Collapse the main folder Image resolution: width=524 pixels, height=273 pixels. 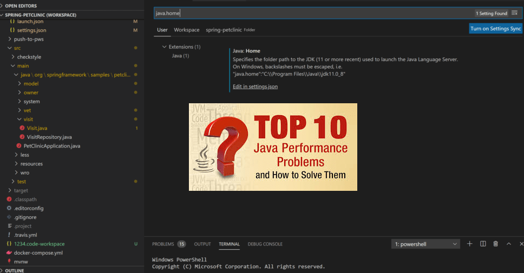click(x=23, y=66)
